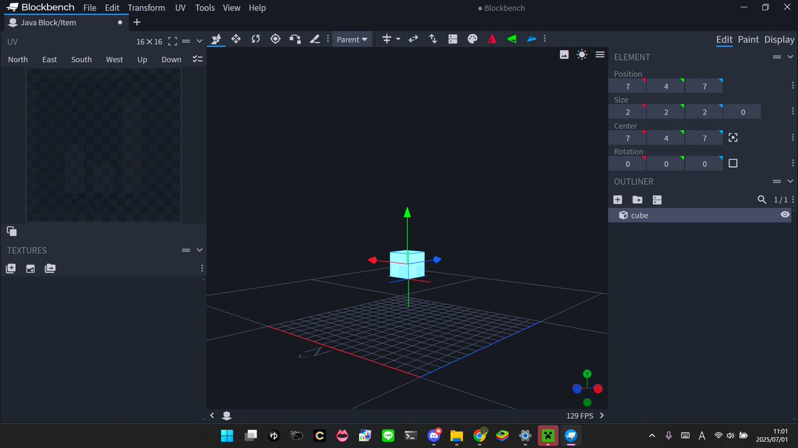Click the Size X value field
Image resolution: width=798 pixels, height=448 pixels.
click(628, 112)
